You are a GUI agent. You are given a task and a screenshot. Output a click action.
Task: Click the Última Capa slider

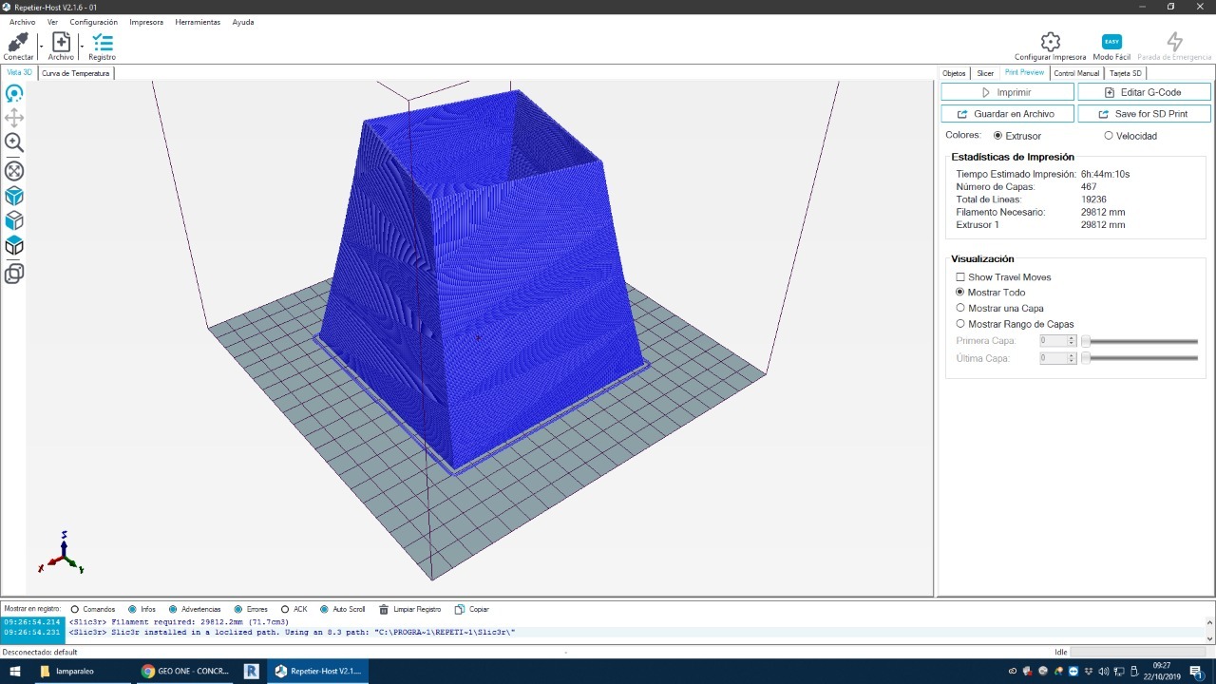pos(1140,358)
